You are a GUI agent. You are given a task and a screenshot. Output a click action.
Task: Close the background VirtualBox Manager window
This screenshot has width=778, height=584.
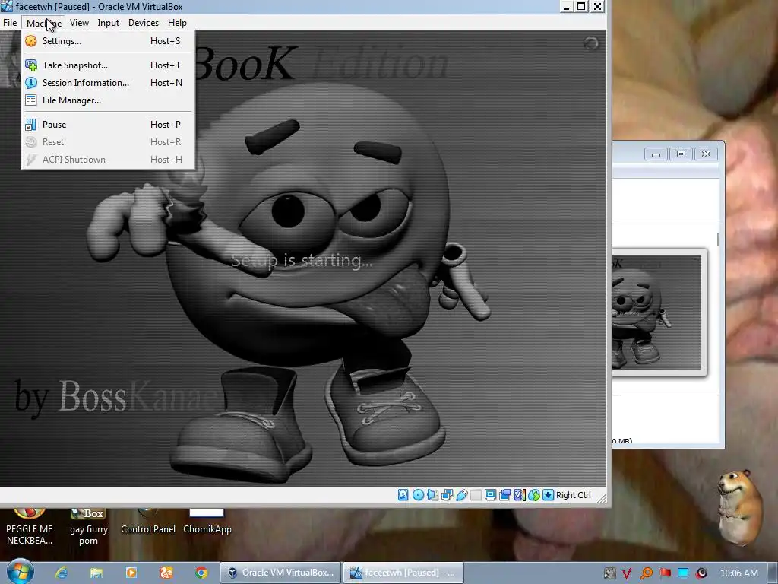coord(706,154)
